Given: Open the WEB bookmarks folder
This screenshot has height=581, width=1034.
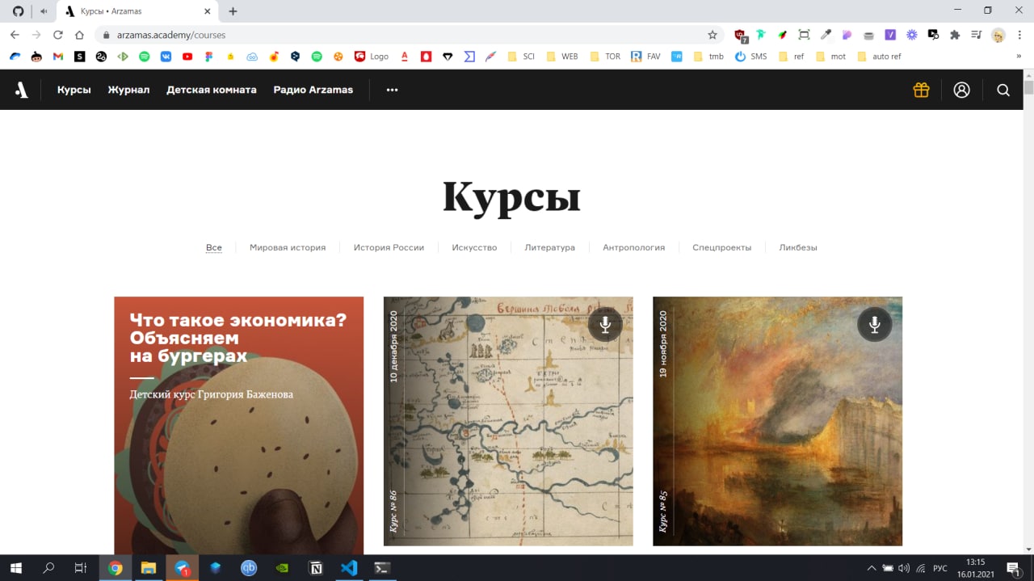Looking at the screenshot, I should pos(562,57).
